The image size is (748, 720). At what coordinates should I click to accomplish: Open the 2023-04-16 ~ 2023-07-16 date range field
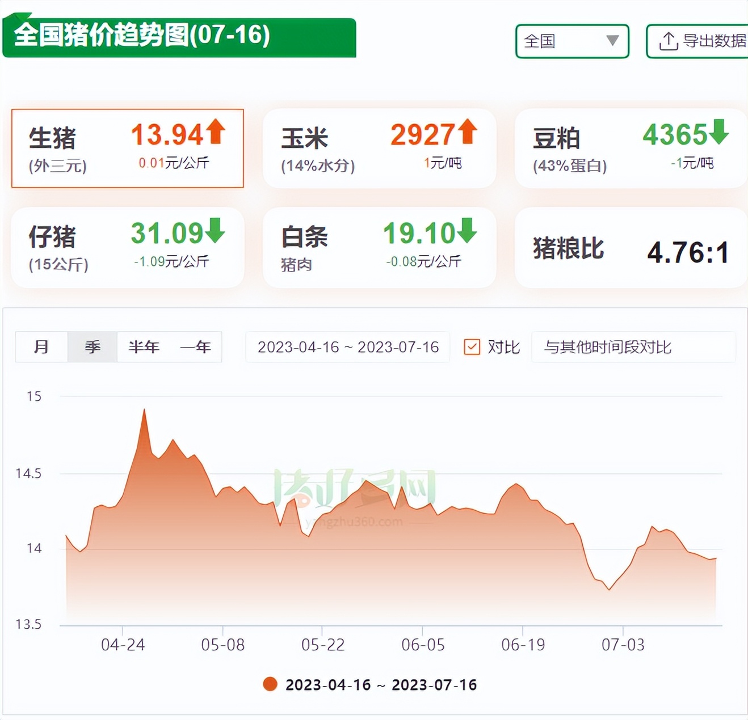(348, 347)
